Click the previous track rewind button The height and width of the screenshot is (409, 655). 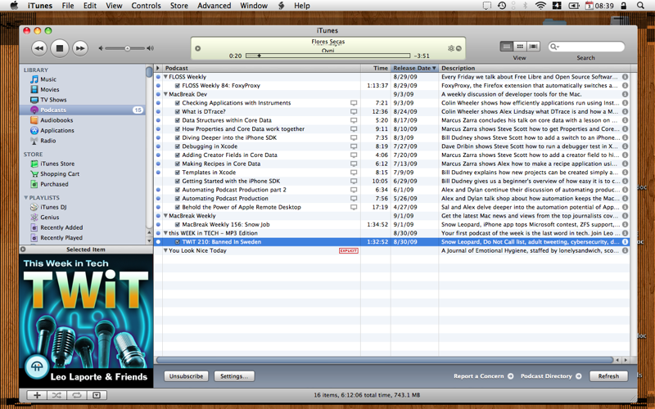pos(38,48)
